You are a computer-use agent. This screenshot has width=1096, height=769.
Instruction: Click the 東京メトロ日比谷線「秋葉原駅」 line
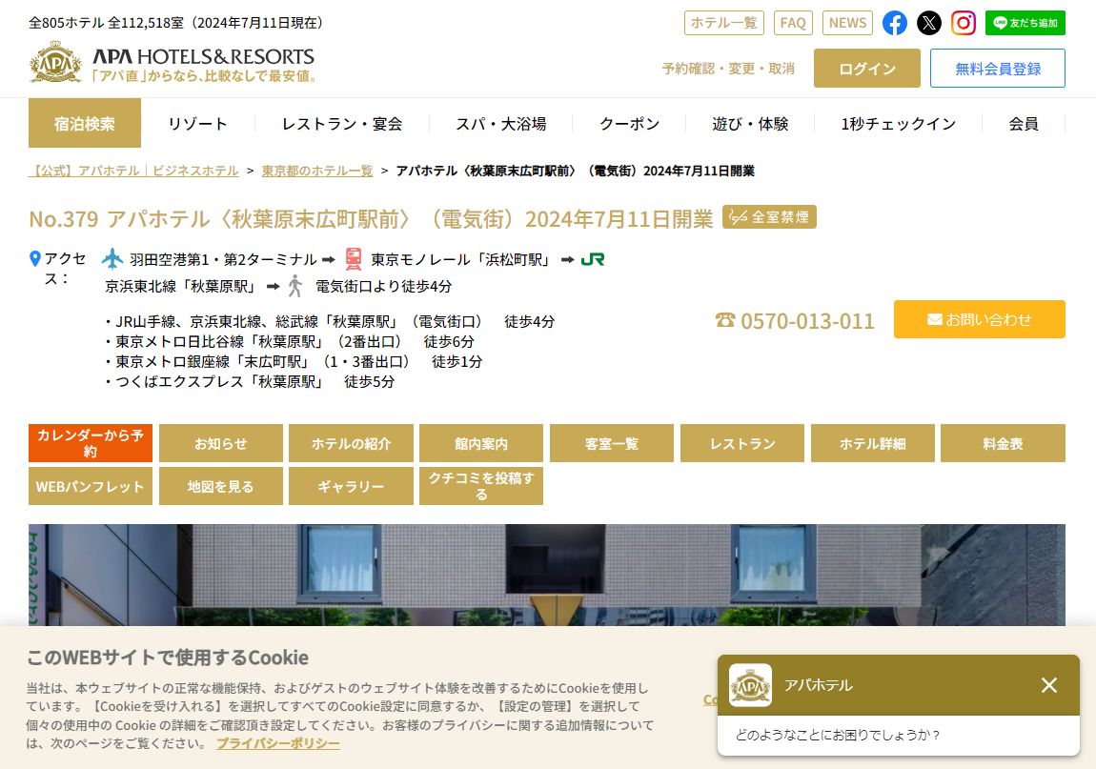289,341
